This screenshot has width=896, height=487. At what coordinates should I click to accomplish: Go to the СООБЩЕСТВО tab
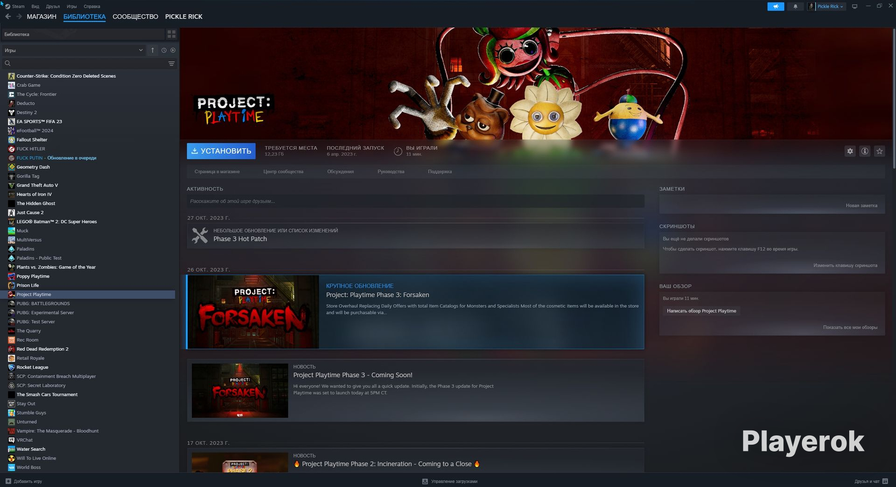[x=135, y=17]
